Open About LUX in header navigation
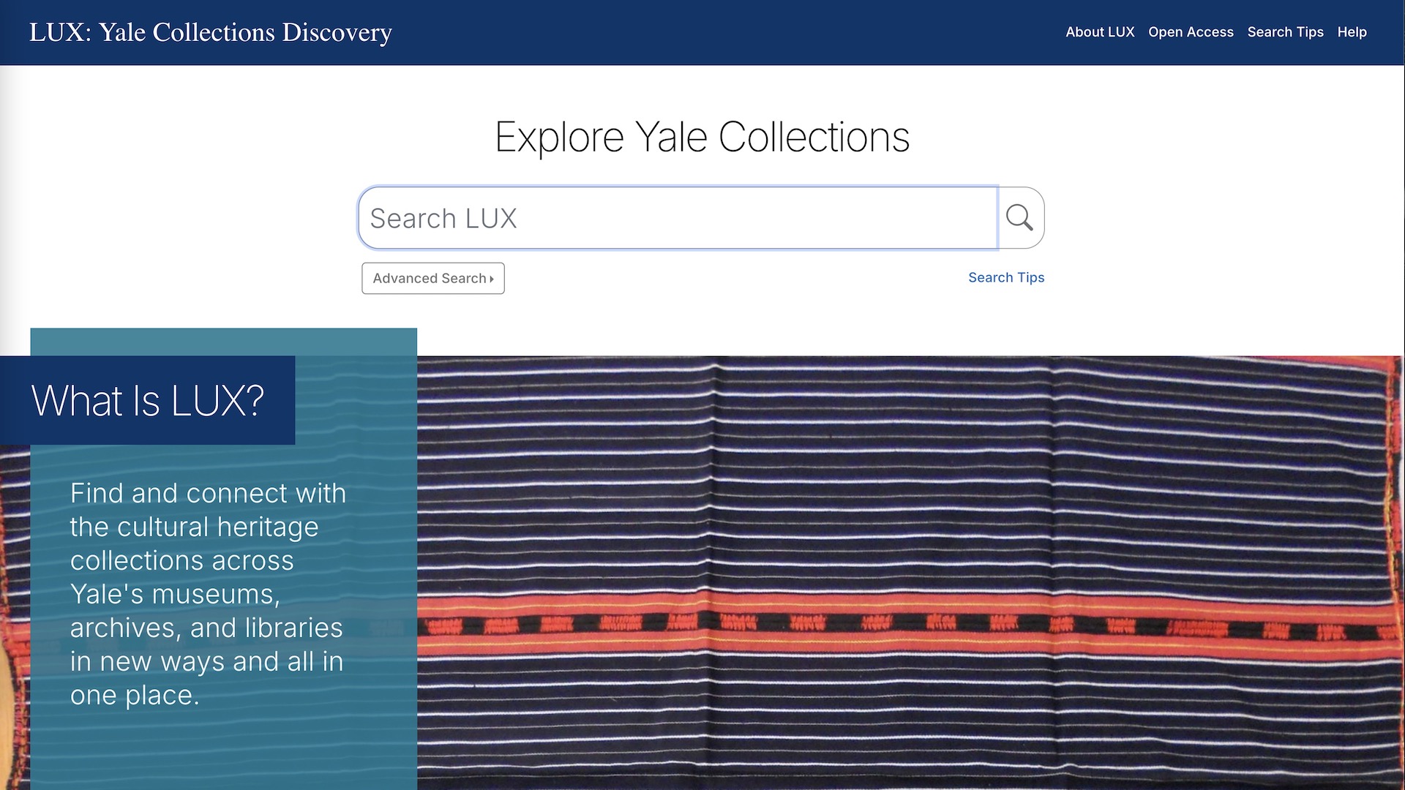The height and width of the screenshot is (790, 1405). pyautogui.click(x=1099, y=32)
